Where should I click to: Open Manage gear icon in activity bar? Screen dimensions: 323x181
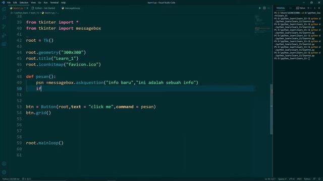tap(4, 172)
